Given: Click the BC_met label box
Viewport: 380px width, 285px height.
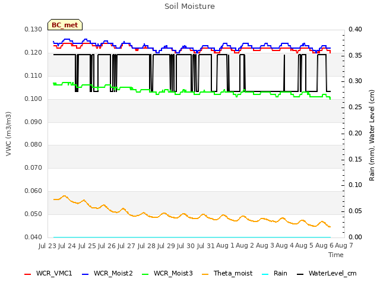Looking at the screenshot, I should click(x=65, y=25).
